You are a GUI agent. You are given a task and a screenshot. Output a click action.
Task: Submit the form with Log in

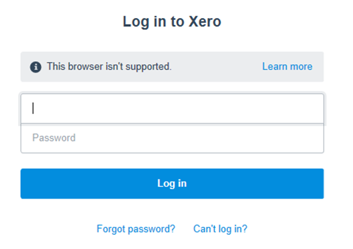pyautogui.click(x=172, y=183)
